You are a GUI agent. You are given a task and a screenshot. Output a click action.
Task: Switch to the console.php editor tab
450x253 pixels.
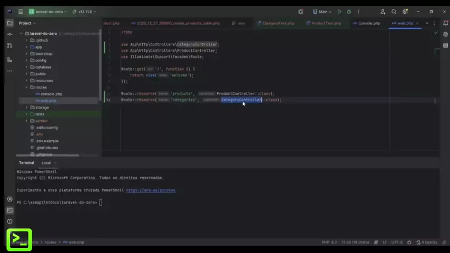369,23
